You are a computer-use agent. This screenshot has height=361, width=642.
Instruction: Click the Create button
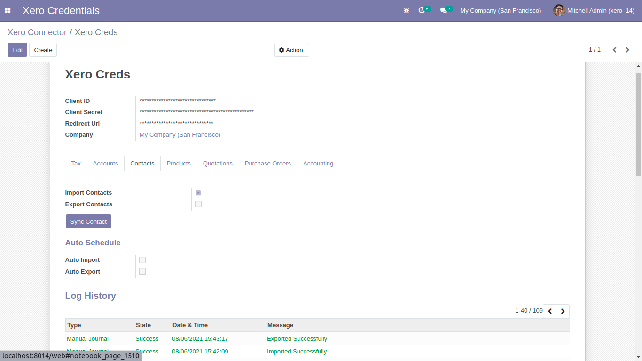coord(43,50)
